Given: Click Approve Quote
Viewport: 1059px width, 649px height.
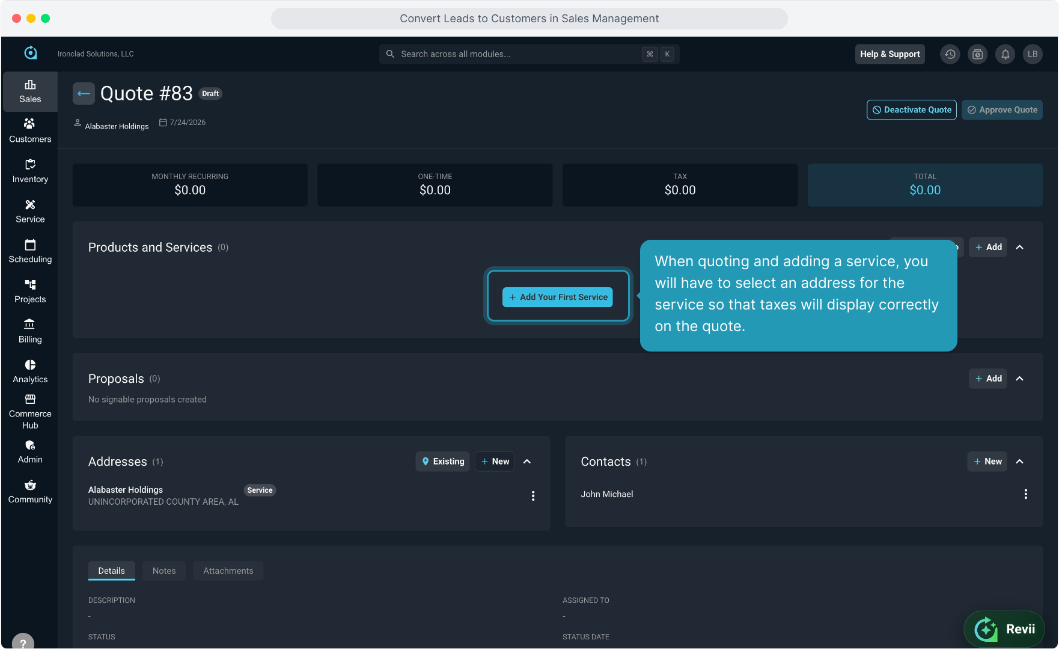Looking at the screenshot, I should click(x=1003, y=110).
